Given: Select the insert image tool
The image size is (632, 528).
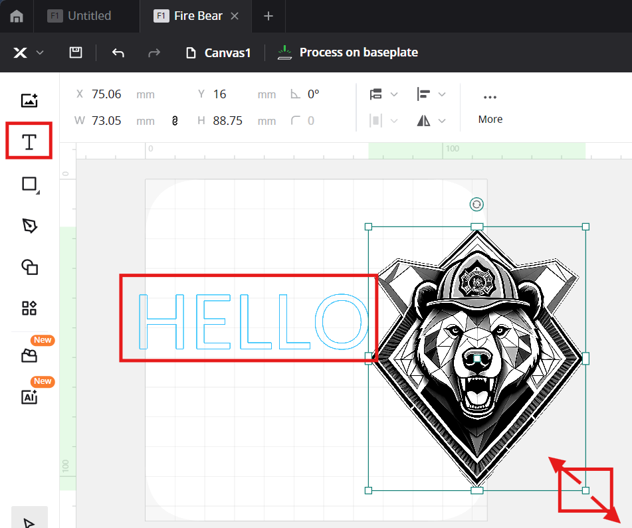Looking at the screenshot, I should [29, 100].
